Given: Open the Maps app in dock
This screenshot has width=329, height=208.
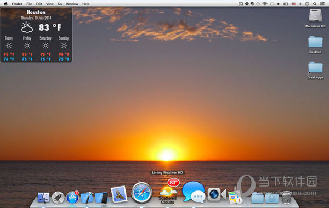Looking at the screenshot, I should [235, 198].
